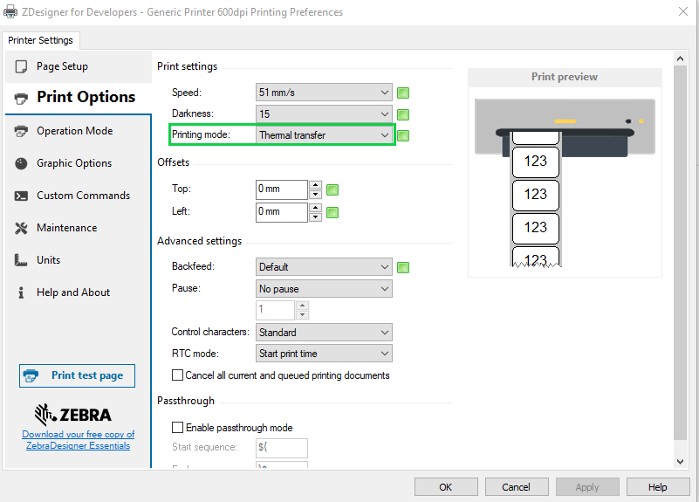Click the Maintenance wrench icon
The image size is (699, 502).
click(21, 228)
